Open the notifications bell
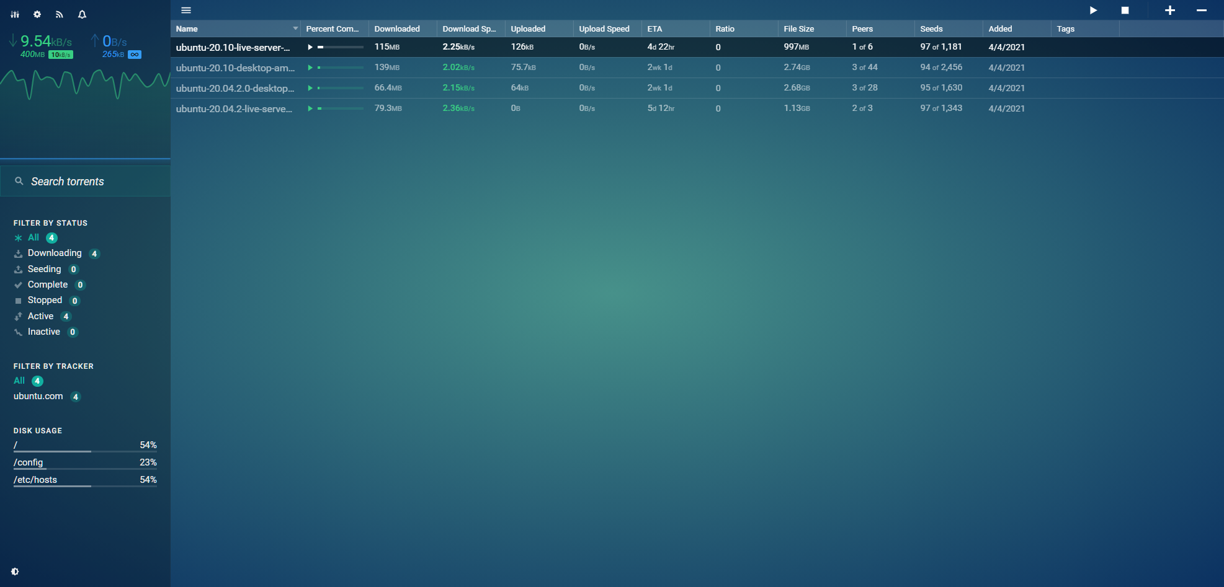This screenshot has width=1224, height=587. pos(82,14)
